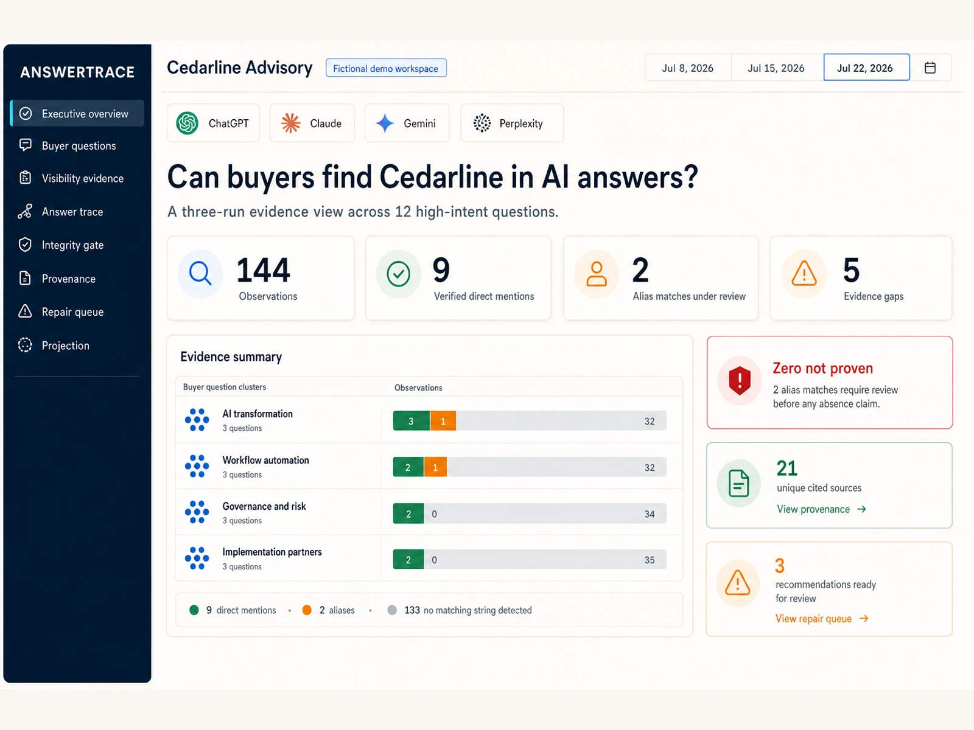Image resolution: width=974 pixels, height=730 pixels.
Task: Click the Claude starburst logo icon
Action: pyautogui.click(x=290, y=123)
